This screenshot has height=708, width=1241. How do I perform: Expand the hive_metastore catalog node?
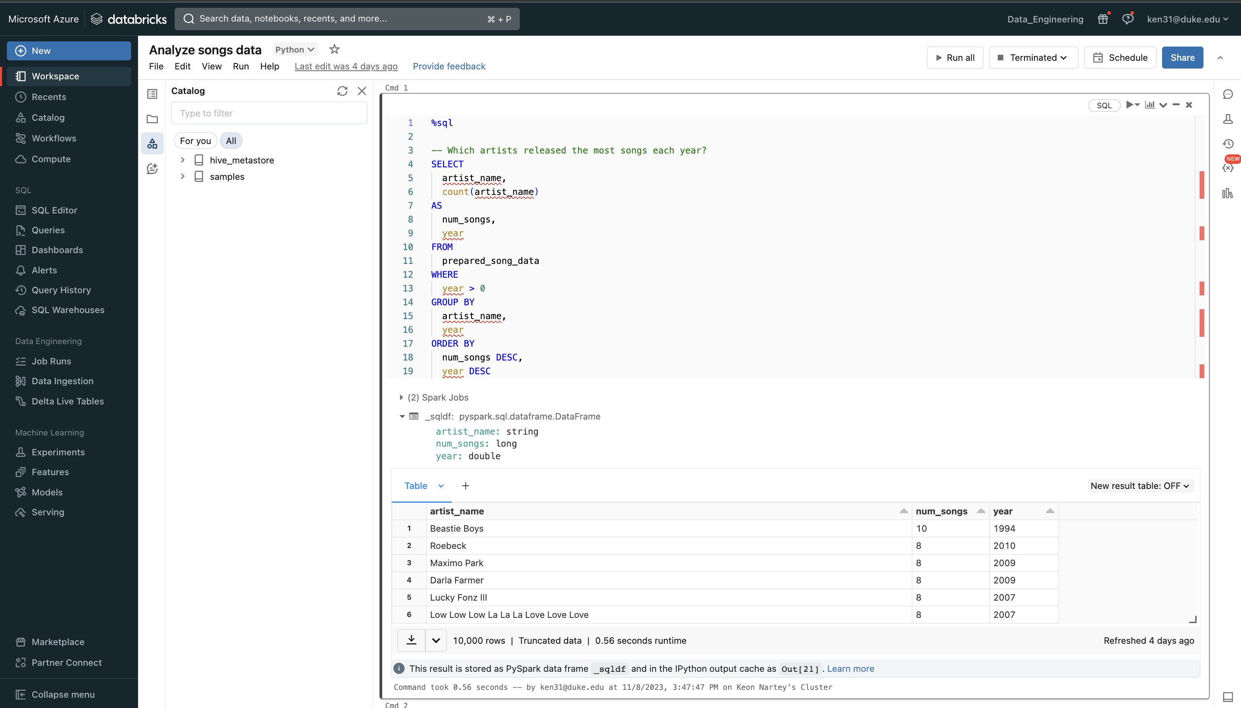pos(183,160)
